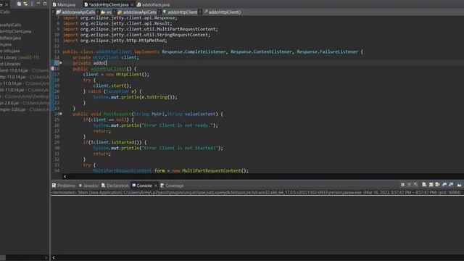Open the Package Explorer view menu
This screenshot has height=261, width=464.
tap(32, 4)
